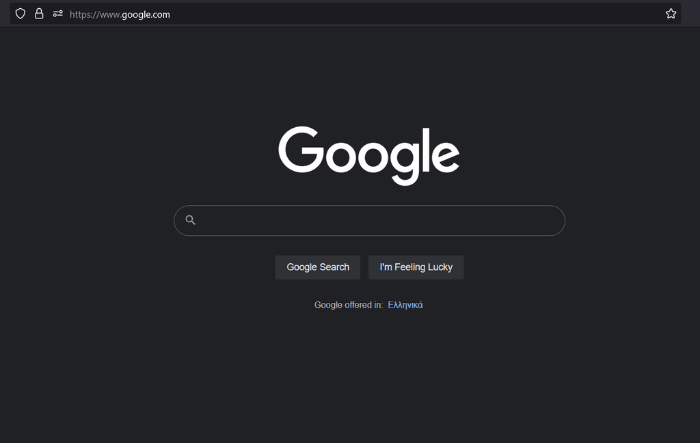View site connection info via the lock icon
The image size is (700, 443).
[x=39, y=13]
